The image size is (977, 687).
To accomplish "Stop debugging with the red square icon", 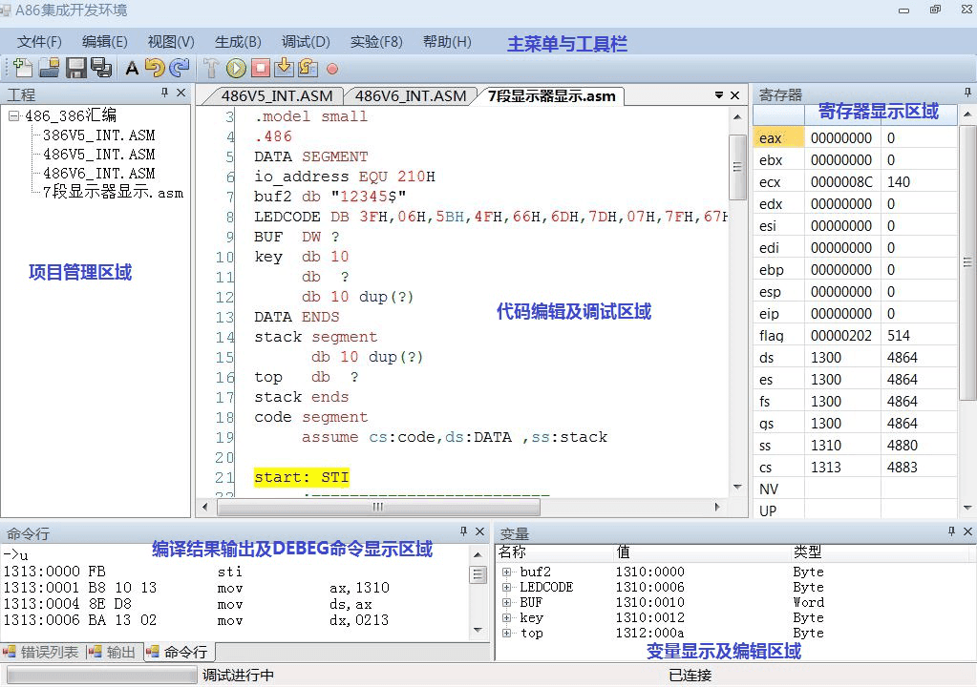I will pos(258,68).
